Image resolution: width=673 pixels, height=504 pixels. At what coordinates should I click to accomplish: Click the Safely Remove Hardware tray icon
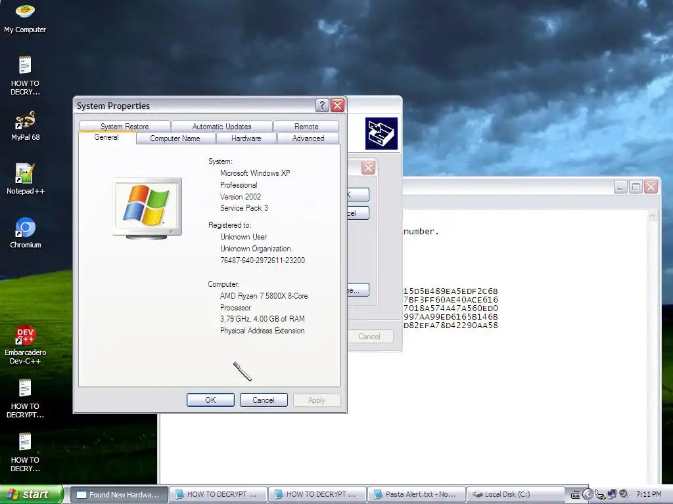[600, 495]
